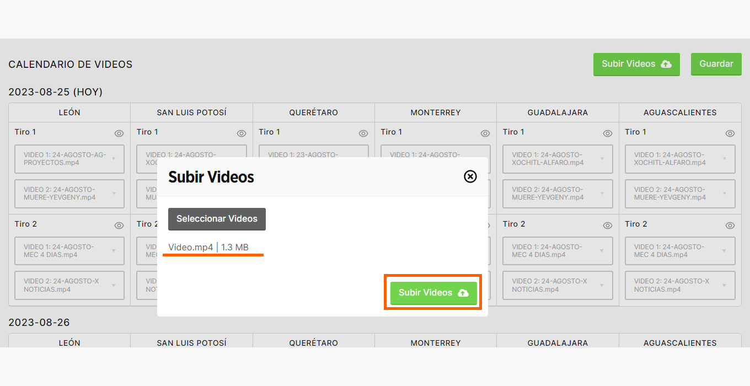The image size is (750, 386).
Task: Click CALENDARIO DE VIDEOS title
Action: pos(71,65)
